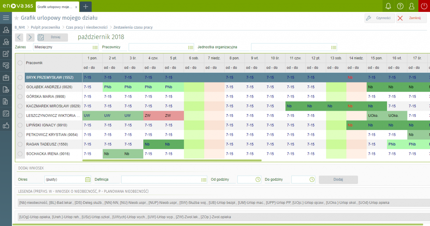Click the Czynności button
Image resolution: width=430 pixels, height=226 pixels.
click(x=380, y=18)
